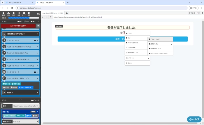Open the ガイド (guide) book icon
This screenshot has width=204, height=125.
click(x=24, y=14)
